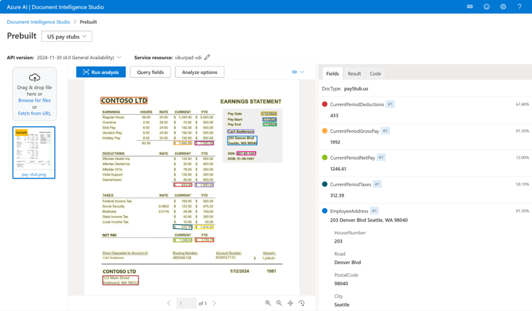Viewport: 532px width, 311px height.
Task: Click the #1 badge beside CurrentPeriodDeductions
Action: (390, 105)
